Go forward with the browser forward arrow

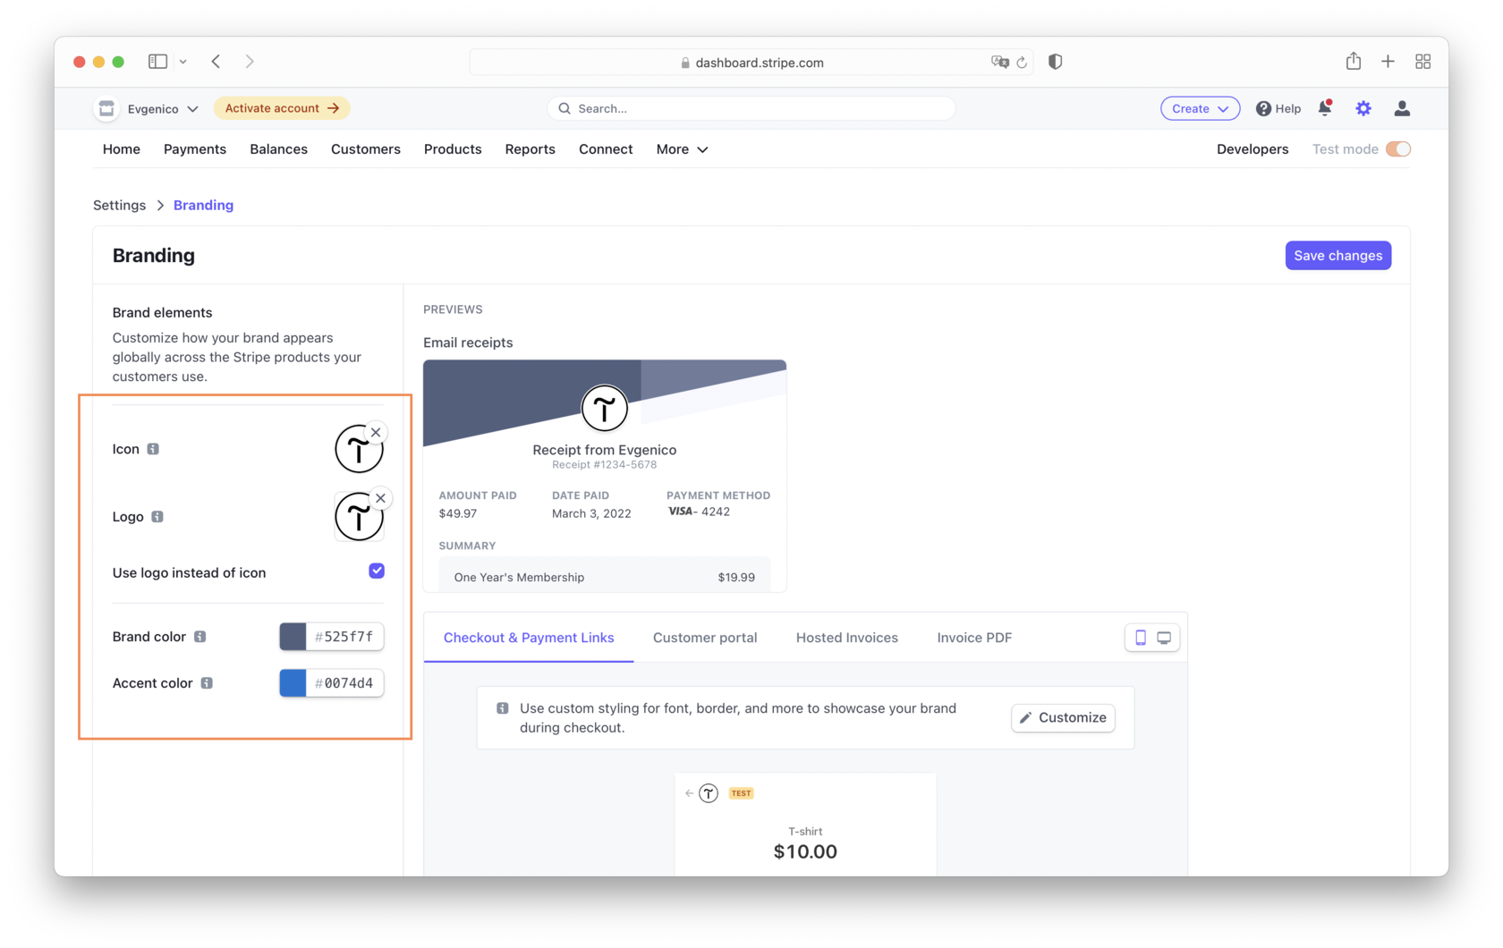(250, 62)
